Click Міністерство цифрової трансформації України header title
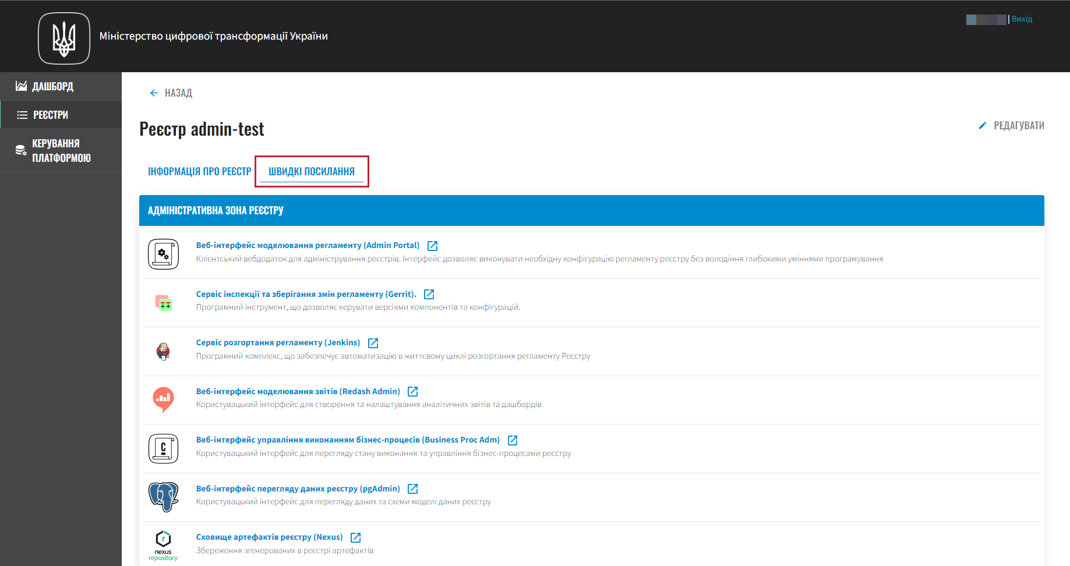Viewport: 1070px width, 566px height. 213,36
